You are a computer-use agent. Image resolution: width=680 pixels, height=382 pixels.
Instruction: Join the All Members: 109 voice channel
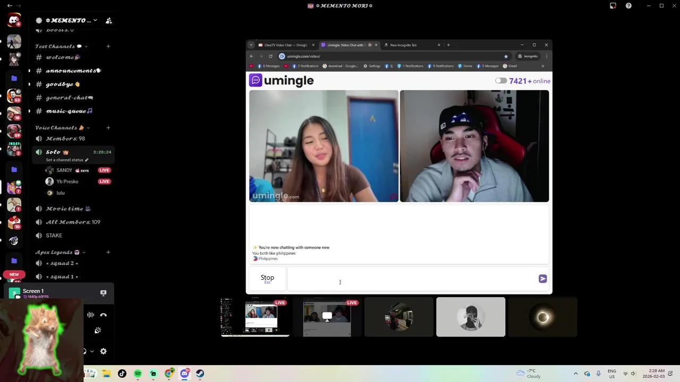pyautogui.click(x=72, y=222)
